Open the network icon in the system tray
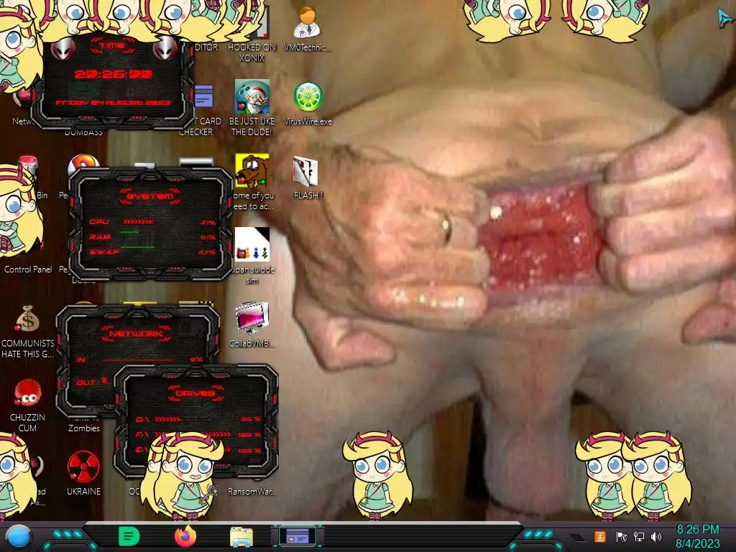The width and height of the screenshot is (736, 552). [x=639, y=537]
